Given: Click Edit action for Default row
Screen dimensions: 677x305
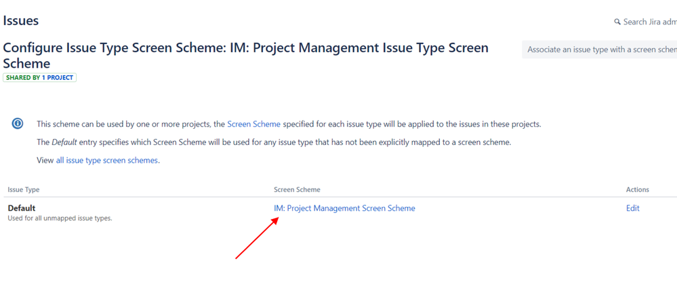Looking at the screenshot, I should 632,208.
